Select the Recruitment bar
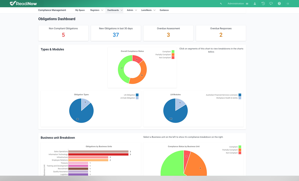This screenshot has height=181, width=299. point(78,169)
